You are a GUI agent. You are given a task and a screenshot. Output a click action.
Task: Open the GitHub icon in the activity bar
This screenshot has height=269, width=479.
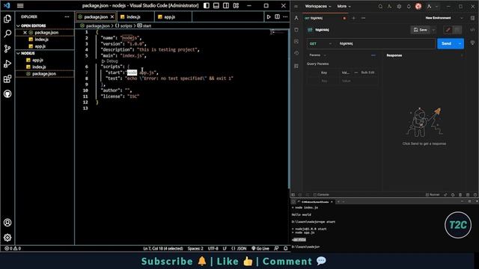[x=7, y=94]
